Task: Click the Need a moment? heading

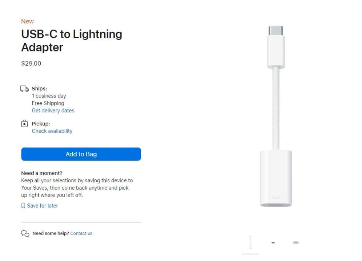Action: 42,173
